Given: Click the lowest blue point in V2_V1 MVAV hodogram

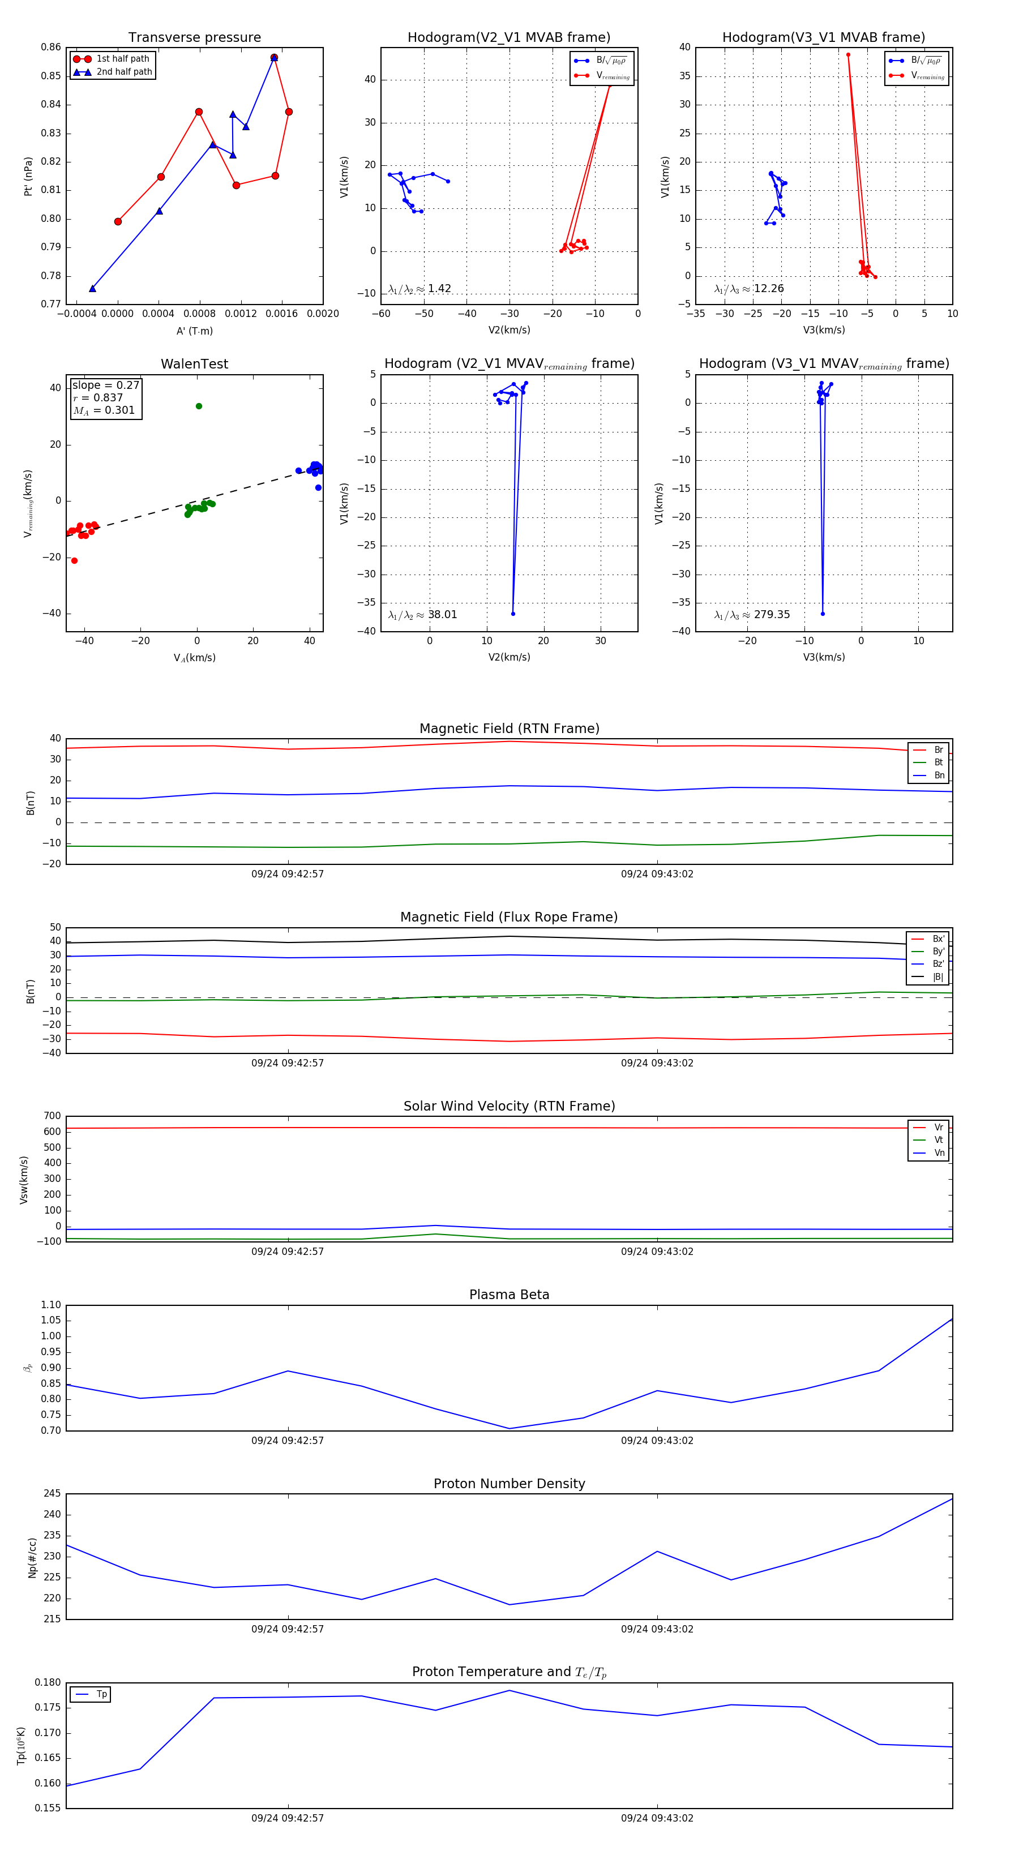Looking at the screenshot, I should pyautogui.click(x=513, y=614).
